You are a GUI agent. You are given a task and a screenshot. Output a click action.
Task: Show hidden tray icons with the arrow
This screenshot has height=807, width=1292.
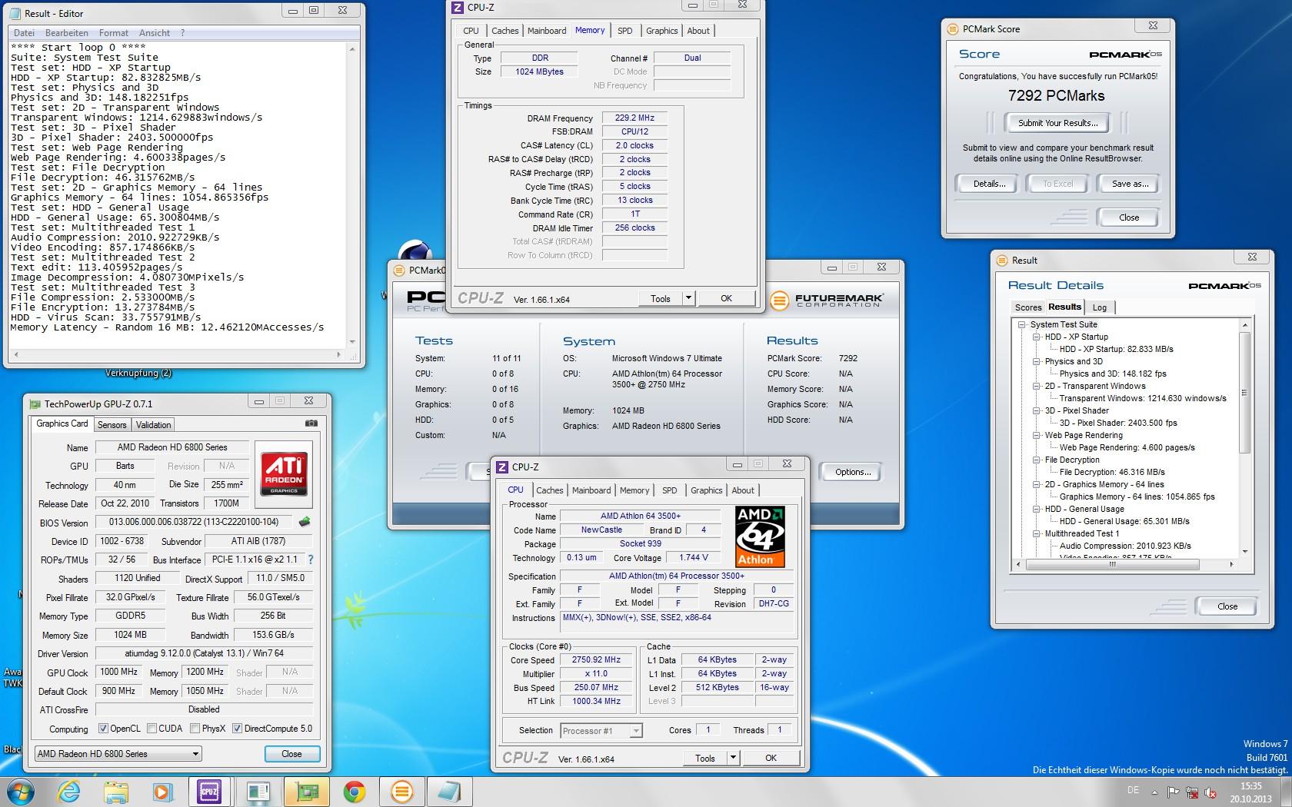[x=1154, y=792]
